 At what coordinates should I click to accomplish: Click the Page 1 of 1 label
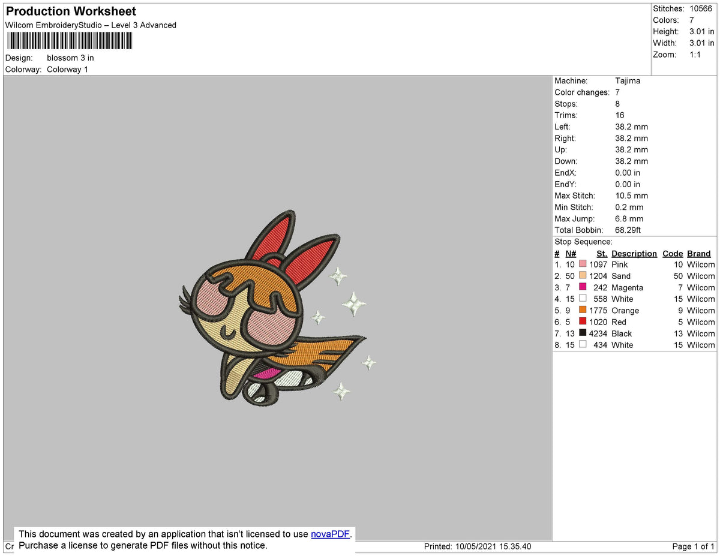pos(692,546)
